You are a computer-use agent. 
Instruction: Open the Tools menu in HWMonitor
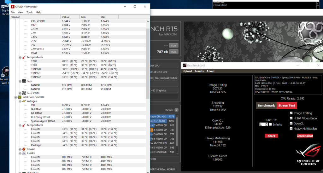(29, 12)
